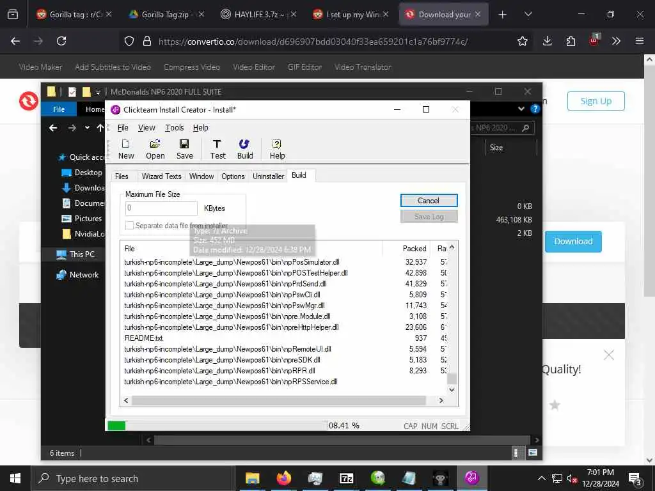This screenshot has width=655, height=491.
Task: Switch to the Files tab
Action: [x=122, y=176]
